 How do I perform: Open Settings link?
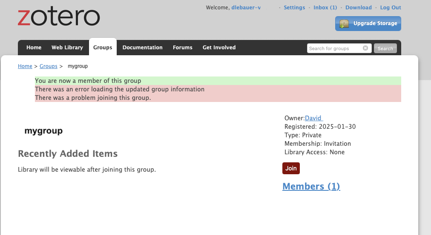pyautogui.click(x=294, y=7)
